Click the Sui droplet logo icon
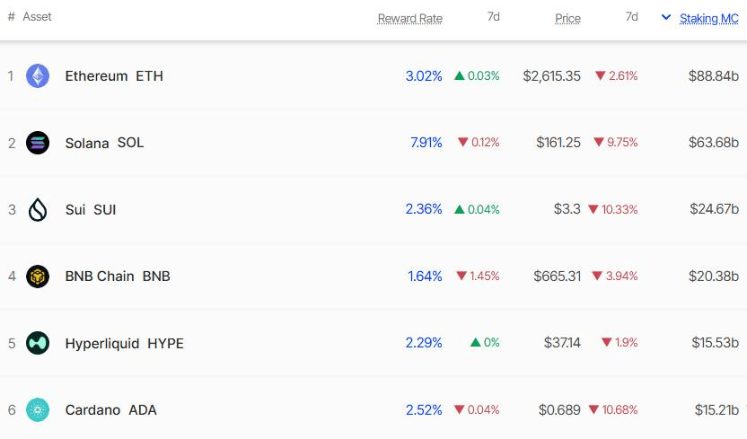Screen dimensions: 747x439 [38, 209]
